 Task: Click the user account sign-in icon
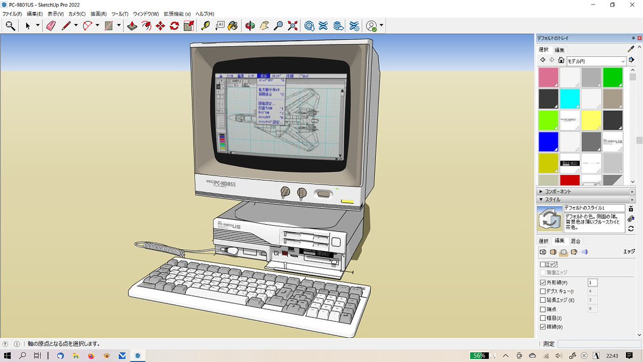(371, 25)
